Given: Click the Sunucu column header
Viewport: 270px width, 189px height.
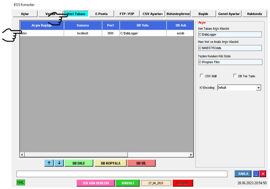Looking at the screenshot, I should (83, 25).
